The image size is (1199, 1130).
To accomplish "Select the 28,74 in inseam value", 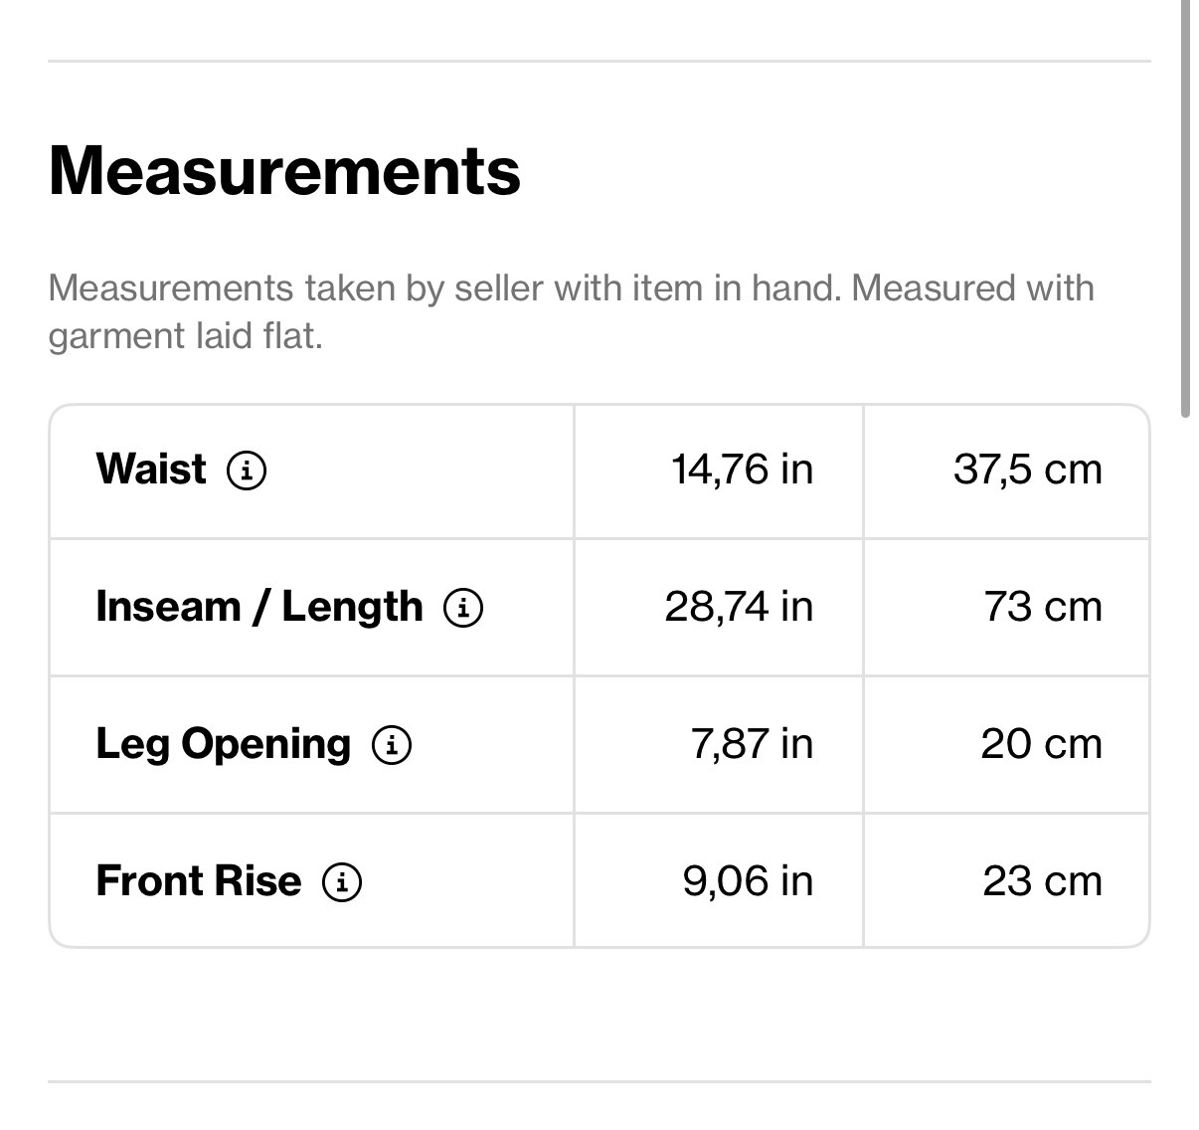I will (x=739, y=607).
